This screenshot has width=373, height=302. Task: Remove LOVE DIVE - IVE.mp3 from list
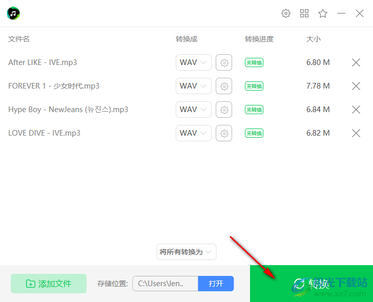[x=356, y=133]
